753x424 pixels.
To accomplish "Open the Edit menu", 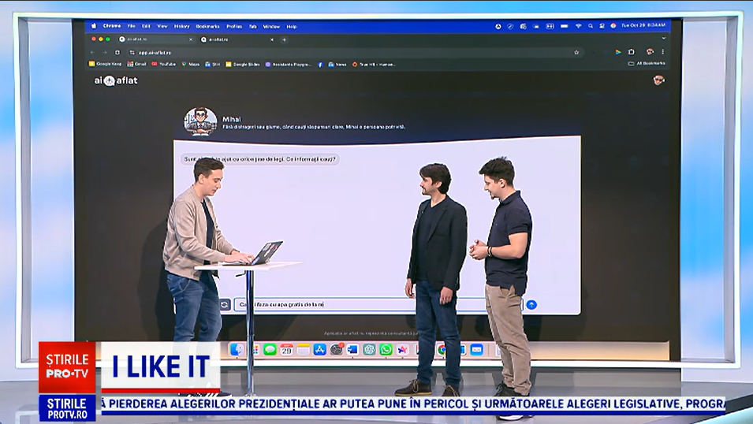I will pyautogui.click(x=146, y=27).
